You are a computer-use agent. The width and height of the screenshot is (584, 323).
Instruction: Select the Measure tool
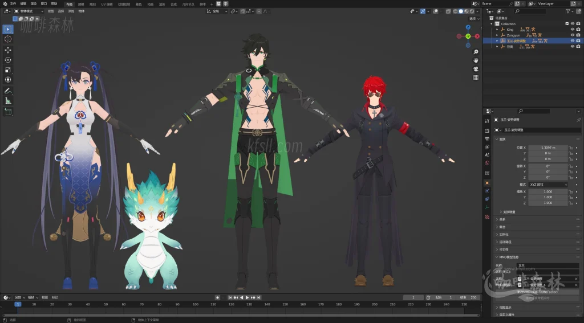[8, 101]
